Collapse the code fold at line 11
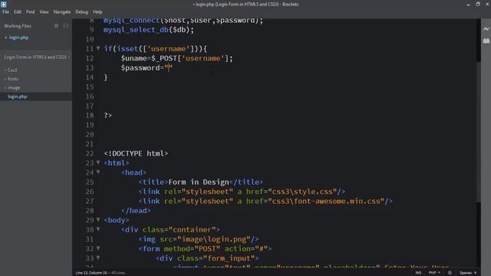Viewport: 491px width, 276px height. tap(98, 48)
